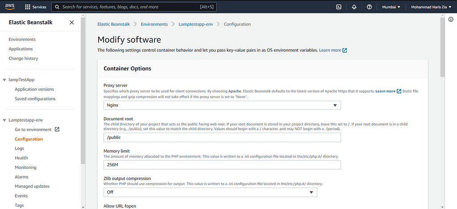Collapse the Lamptestapp-env tree section

tap(4, 120)
